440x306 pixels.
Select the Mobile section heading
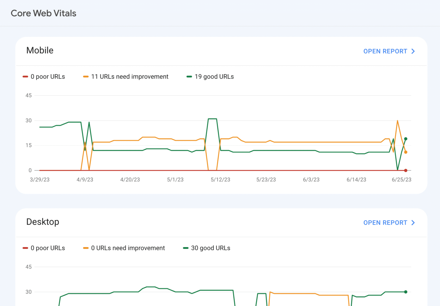tap(40, 51)
